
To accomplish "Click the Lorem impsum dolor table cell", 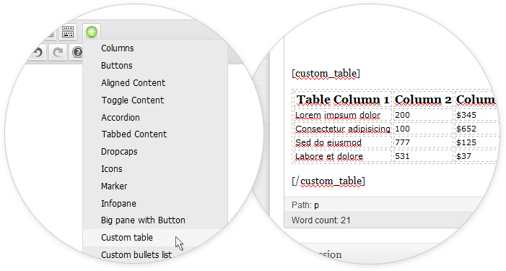I will click(343, 115).
